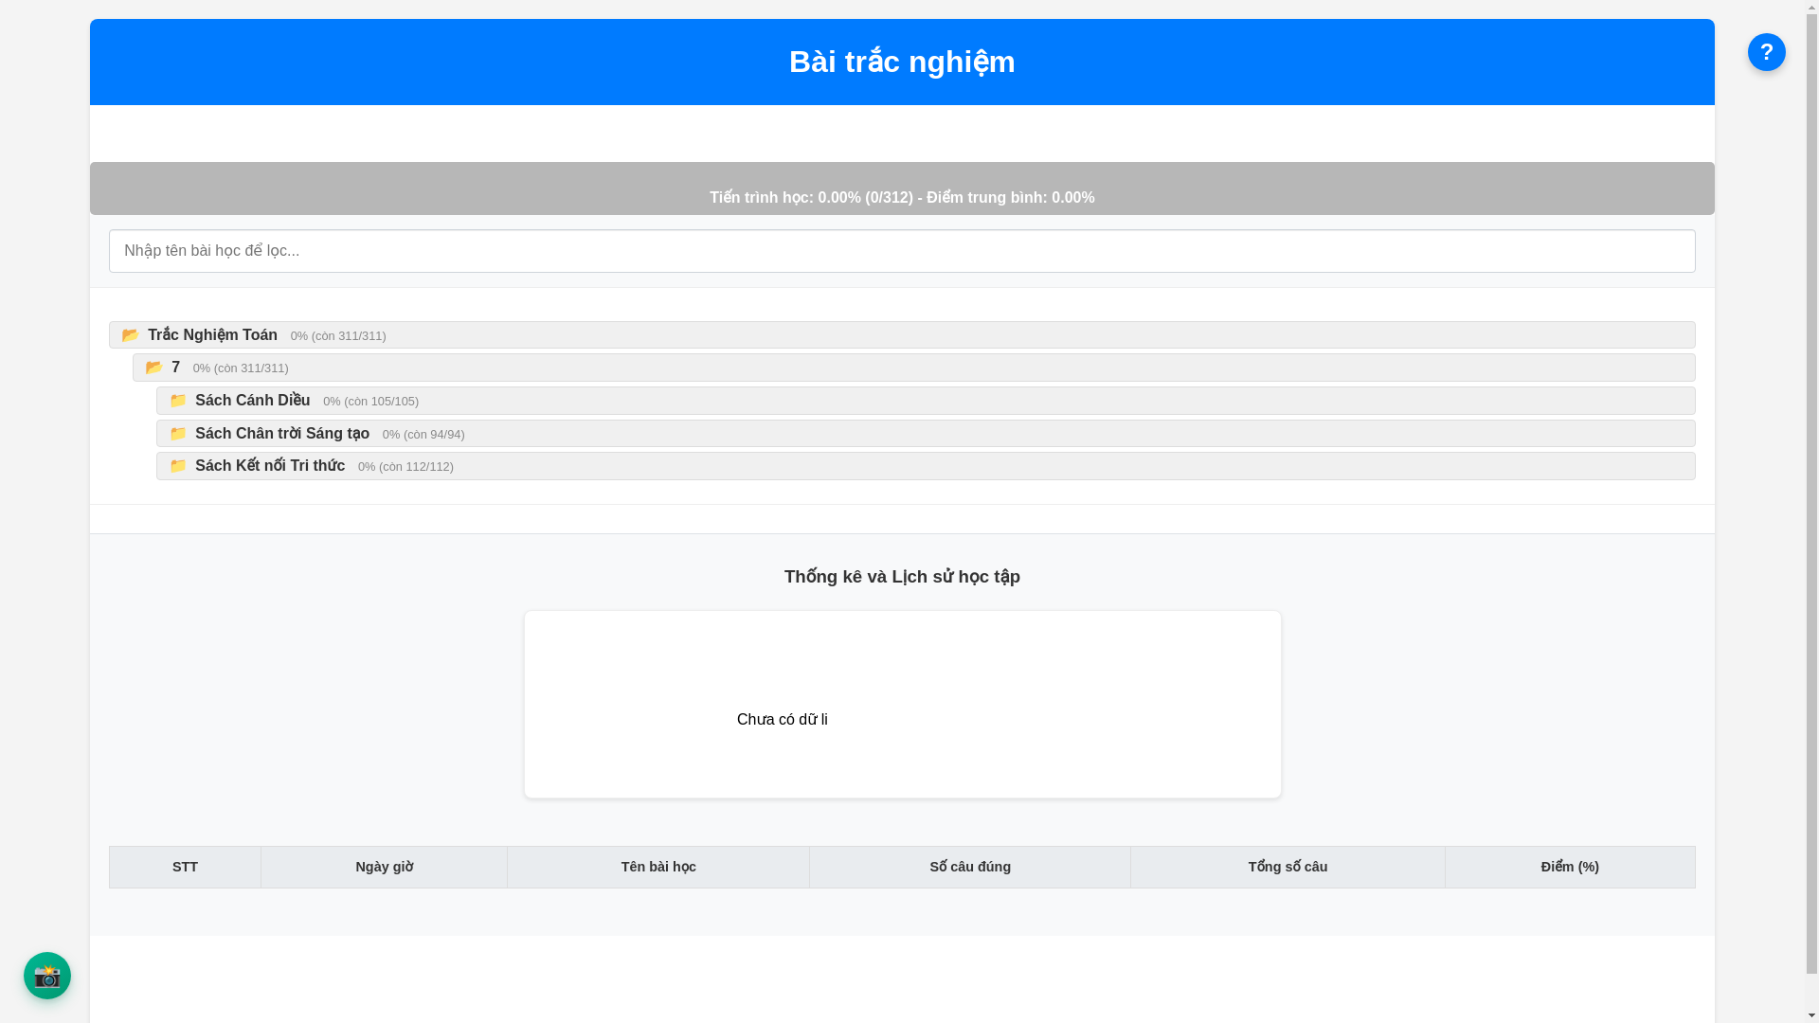
Task: Collapse the grade 7 folder
Action: pos(913,368)
